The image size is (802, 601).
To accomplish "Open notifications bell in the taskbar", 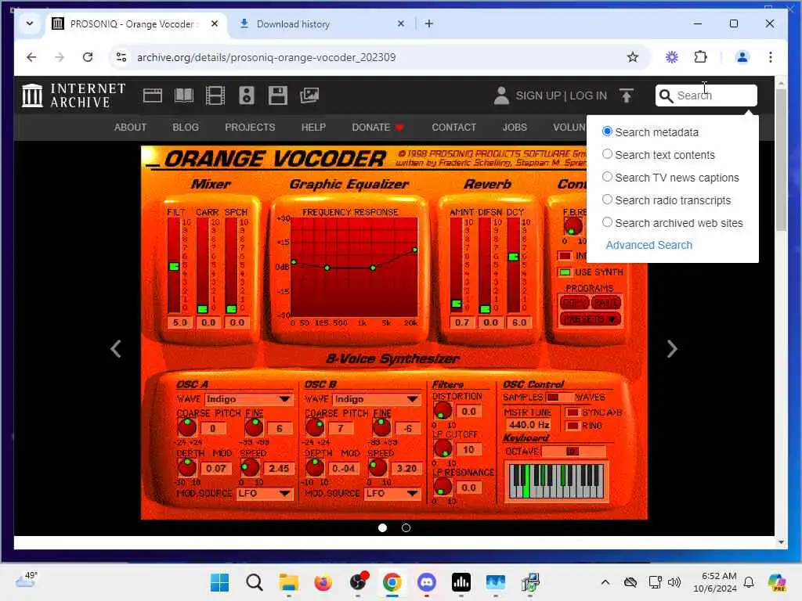I will click(x=749, y=582).
